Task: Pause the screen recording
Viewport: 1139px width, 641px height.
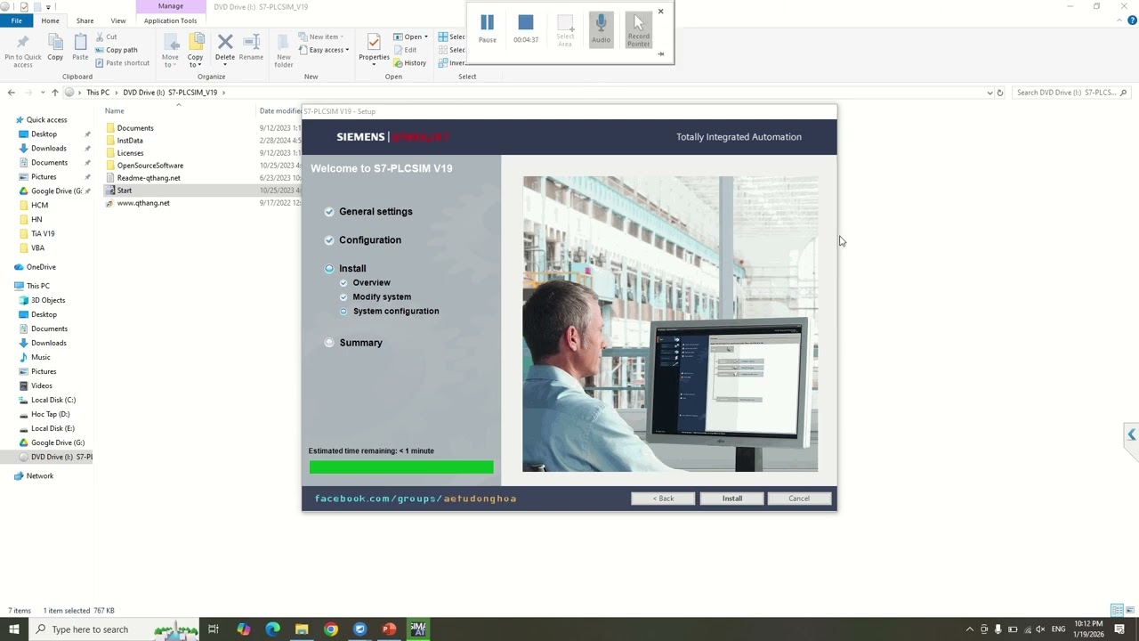Action: tap(487, 28)
